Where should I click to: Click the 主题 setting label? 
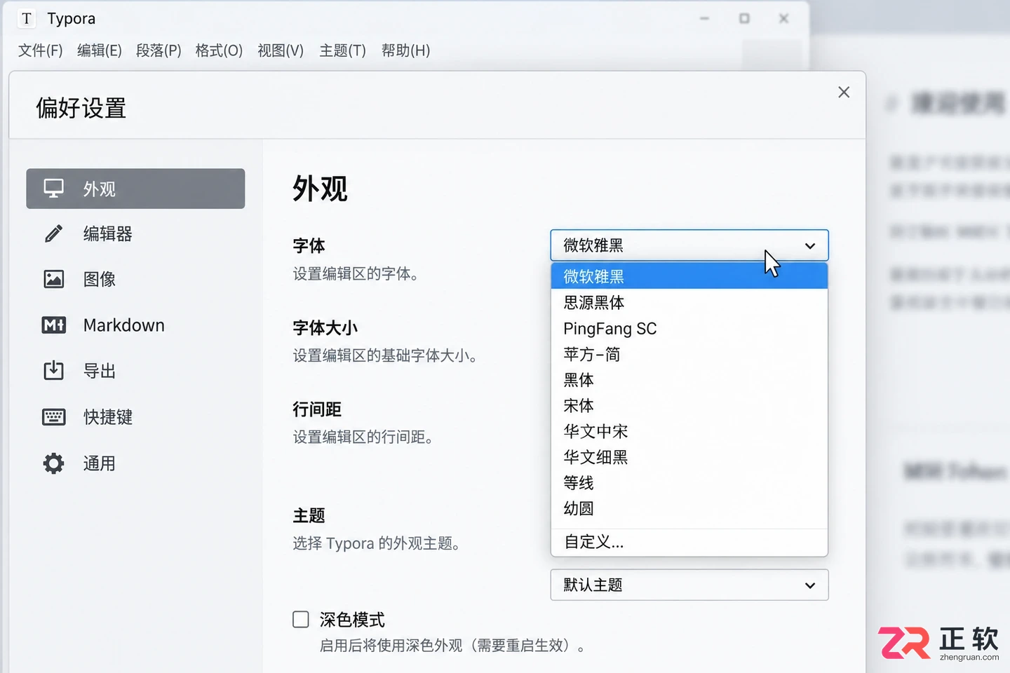309,516
